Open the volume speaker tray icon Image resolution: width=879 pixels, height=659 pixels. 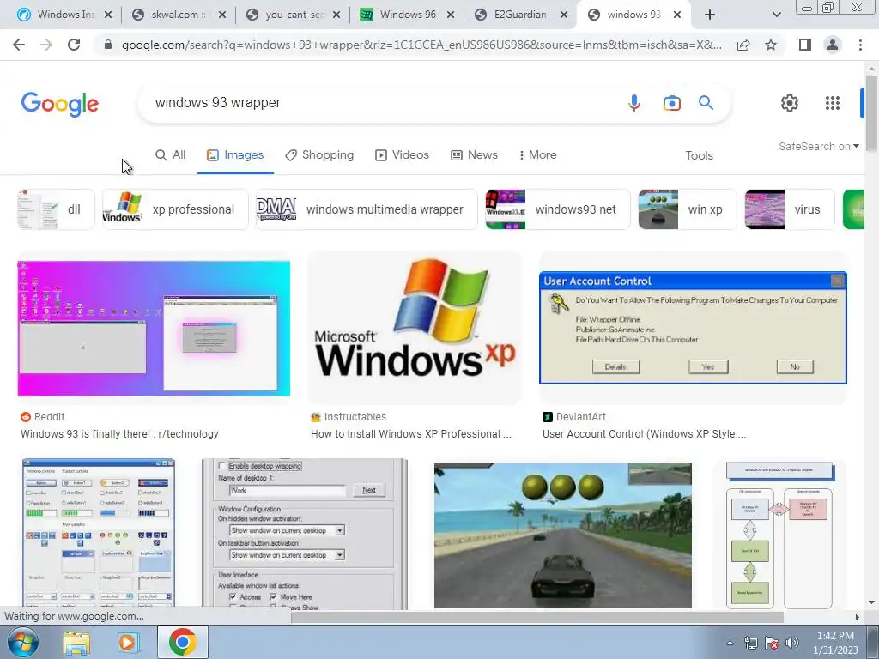[792, 643]
